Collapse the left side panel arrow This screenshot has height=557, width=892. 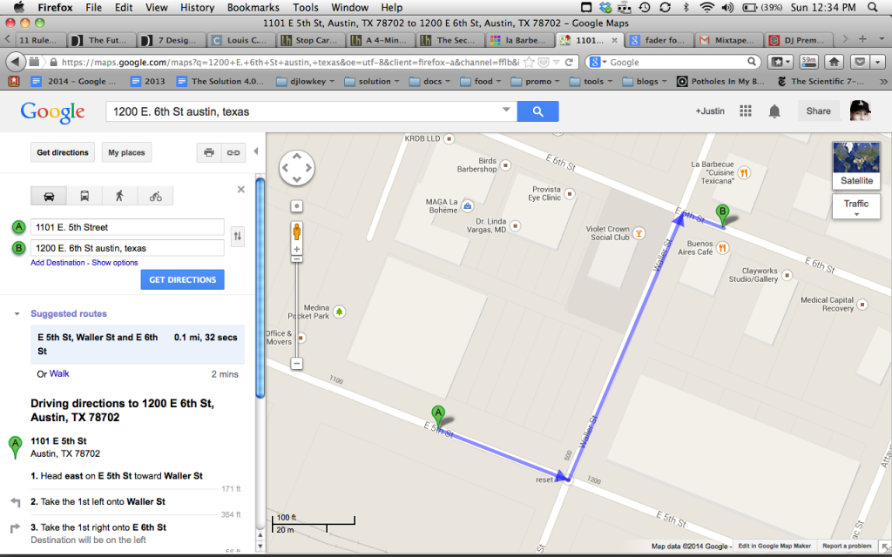pyautogui.click(x=256, y=151)
